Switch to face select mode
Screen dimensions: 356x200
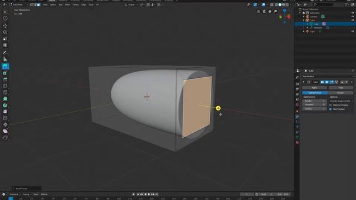[39, 4]
